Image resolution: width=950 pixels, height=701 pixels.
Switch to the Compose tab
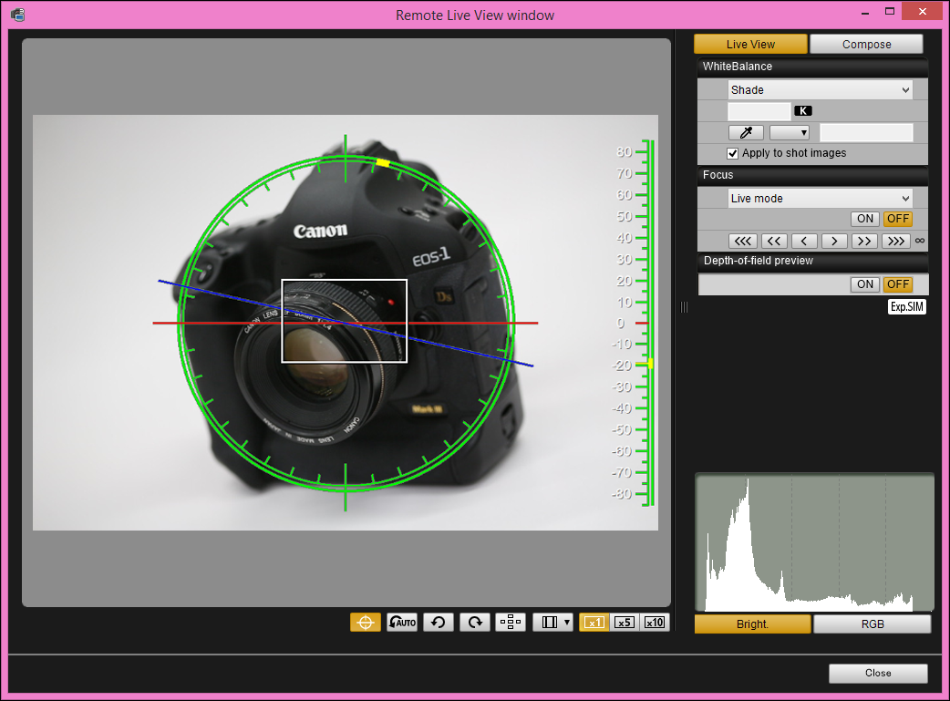[866, 45]
